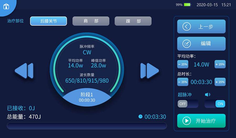Decrease total duration by 25%

point(183,82)
